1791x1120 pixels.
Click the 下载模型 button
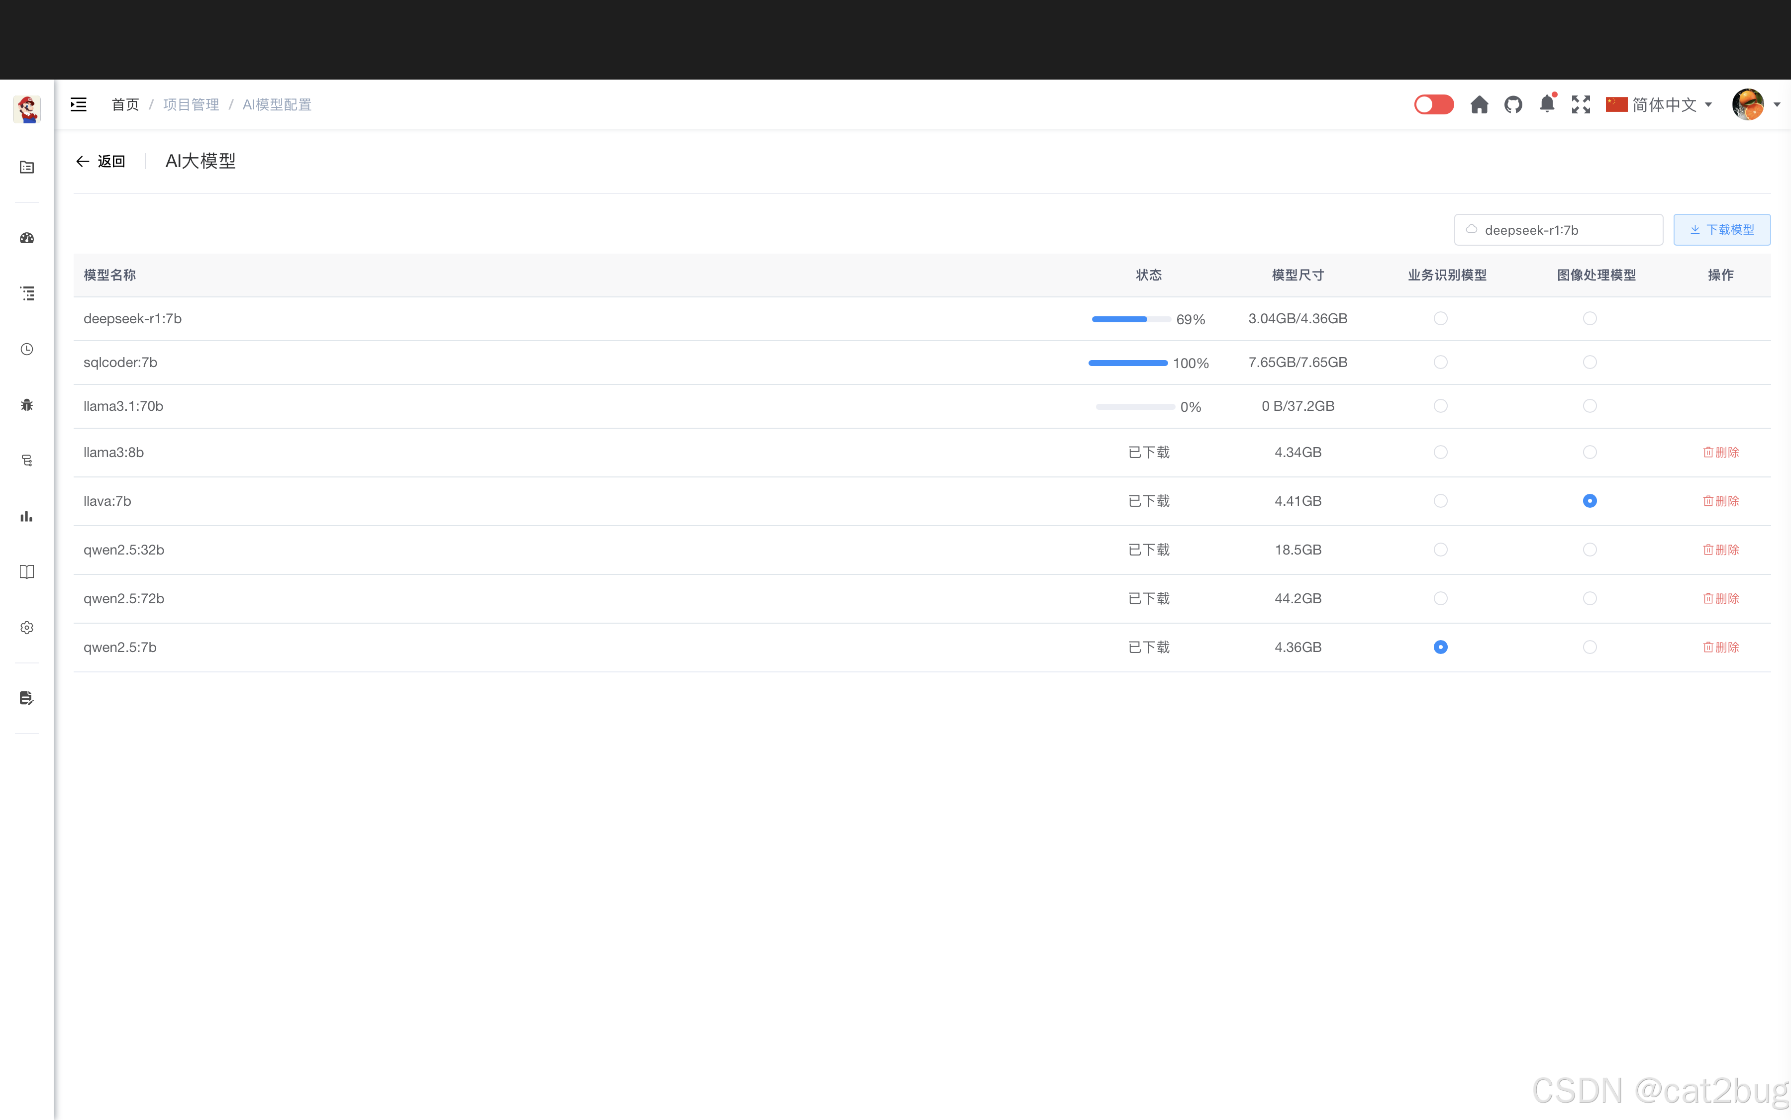pos(1721,230)
